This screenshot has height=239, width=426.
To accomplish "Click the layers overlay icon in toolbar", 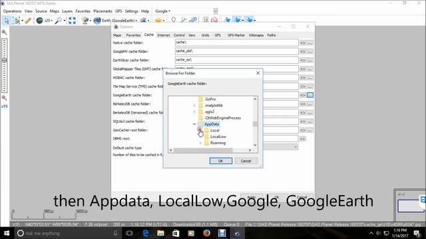I will 143,21.
